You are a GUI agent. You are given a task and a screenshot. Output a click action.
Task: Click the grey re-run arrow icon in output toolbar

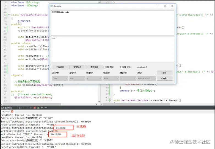(31, 108)
